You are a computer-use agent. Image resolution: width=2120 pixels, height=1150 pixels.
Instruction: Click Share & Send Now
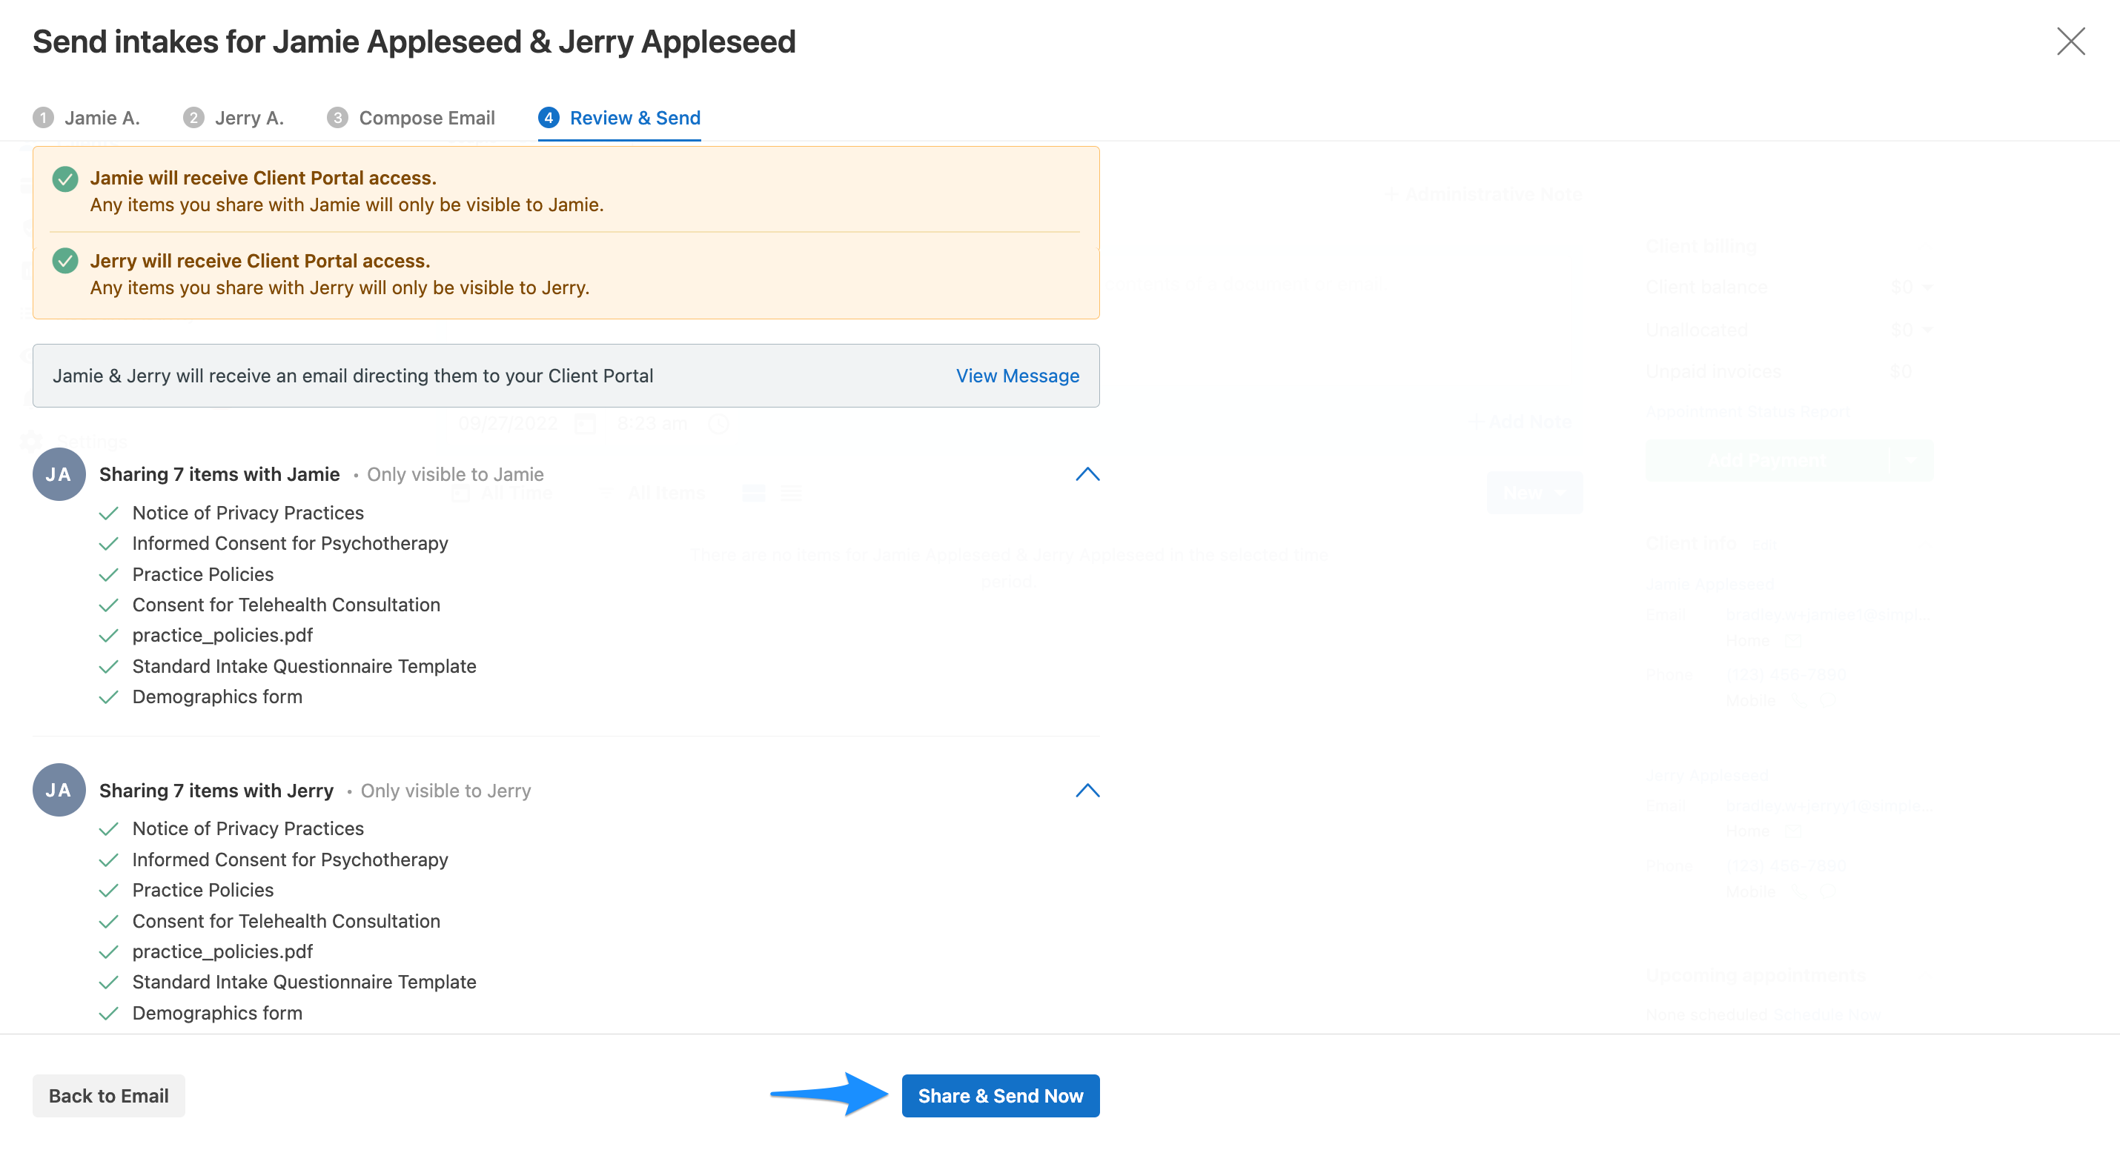coord(1000,1096)
